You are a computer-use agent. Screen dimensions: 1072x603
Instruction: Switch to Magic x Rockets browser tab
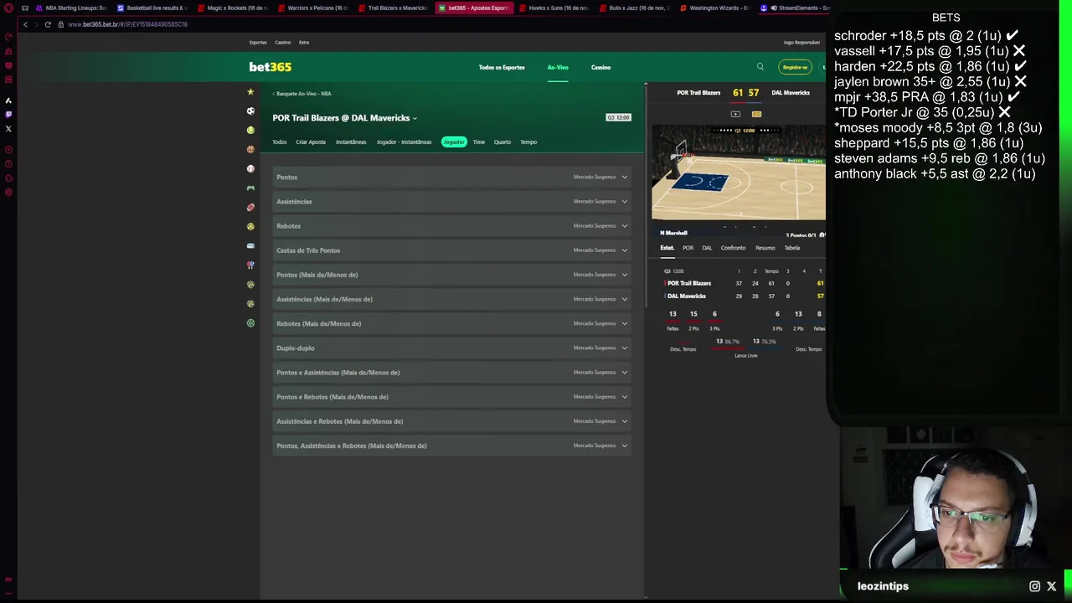pos(232,8)
